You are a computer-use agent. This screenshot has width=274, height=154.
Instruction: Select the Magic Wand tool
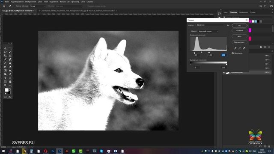tap(10, 52)
